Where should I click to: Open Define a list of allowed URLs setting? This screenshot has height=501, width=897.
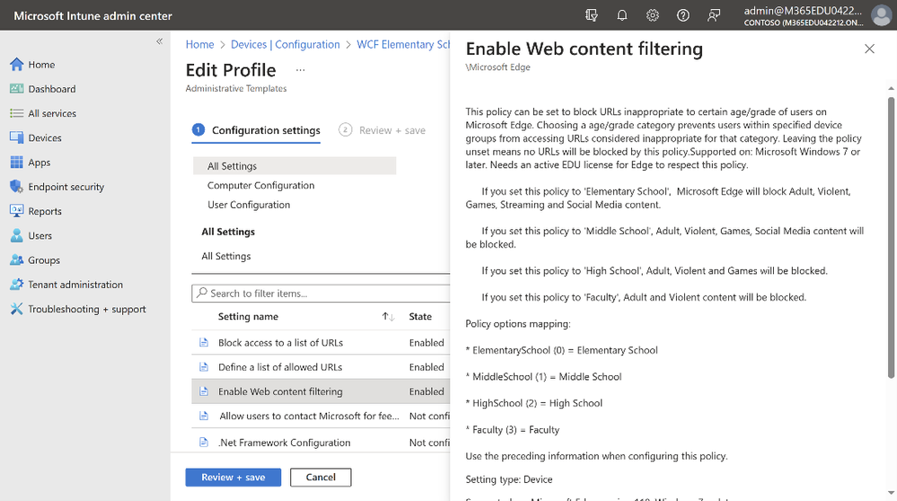(x=280, y=367)
